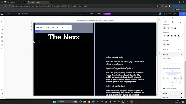Justify the text alignment
186x104 pixels.
click(x=175, y=28)
